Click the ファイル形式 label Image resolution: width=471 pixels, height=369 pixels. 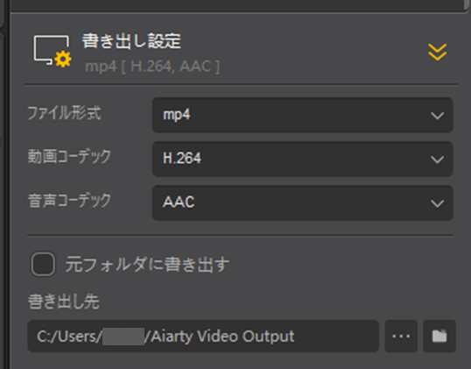pos(64,113)
